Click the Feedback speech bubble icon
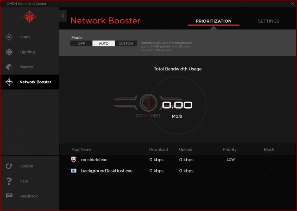 pos(9,196)
